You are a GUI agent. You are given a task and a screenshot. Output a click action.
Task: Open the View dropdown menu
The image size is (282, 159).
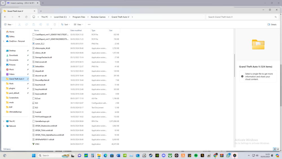[x=78, y=25]
